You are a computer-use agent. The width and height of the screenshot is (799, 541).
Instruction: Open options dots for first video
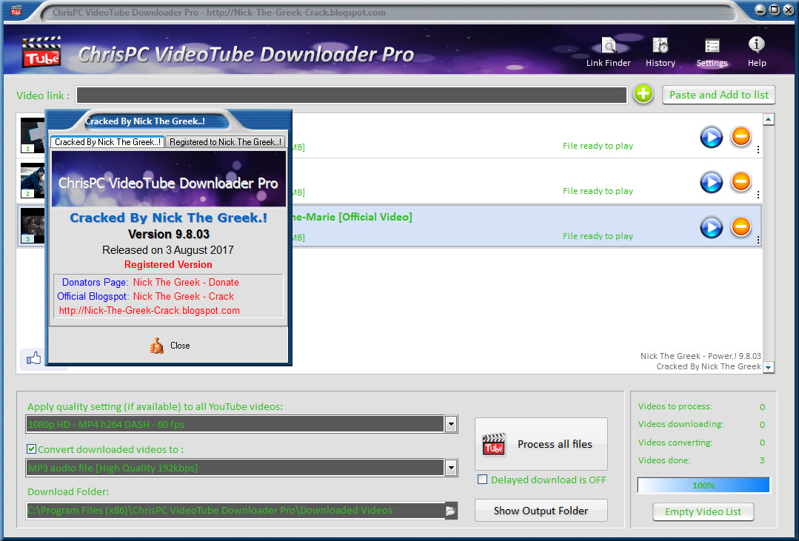pos(758,149)
